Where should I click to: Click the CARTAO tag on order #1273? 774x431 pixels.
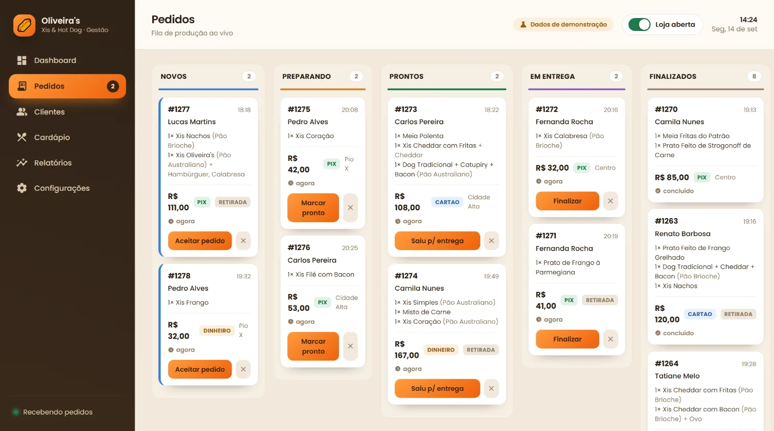pyautogui.click(x=447, y=202)
